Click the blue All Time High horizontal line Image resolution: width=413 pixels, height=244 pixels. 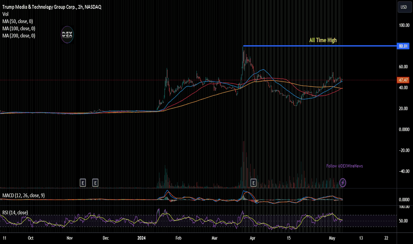tap(320, 46)
